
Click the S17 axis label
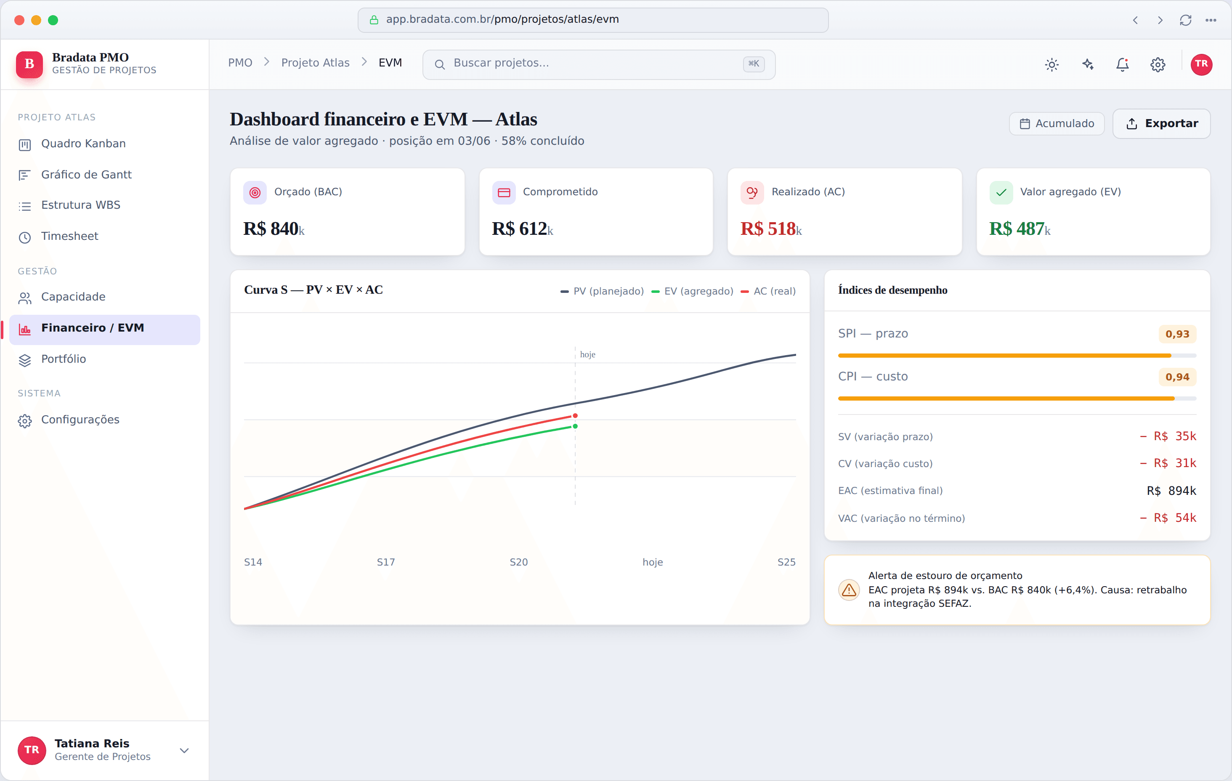[386, 562]
